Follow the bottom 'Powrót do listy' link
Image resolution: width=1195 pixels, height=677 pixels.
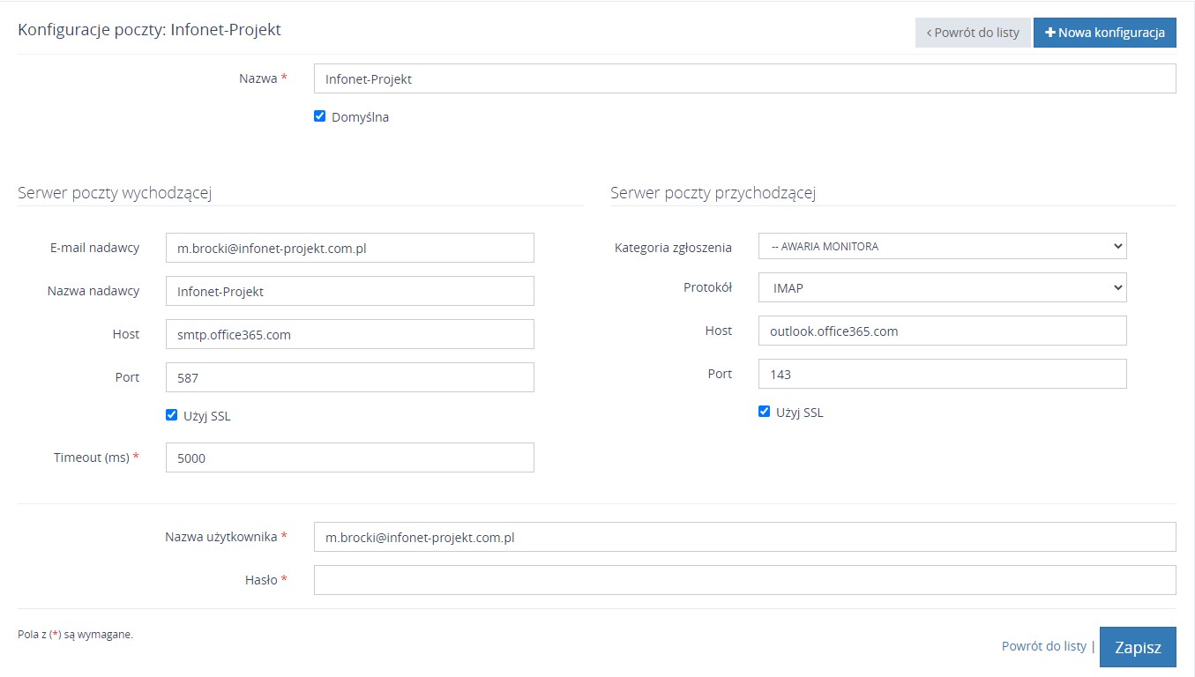[x=1044, y=646]
